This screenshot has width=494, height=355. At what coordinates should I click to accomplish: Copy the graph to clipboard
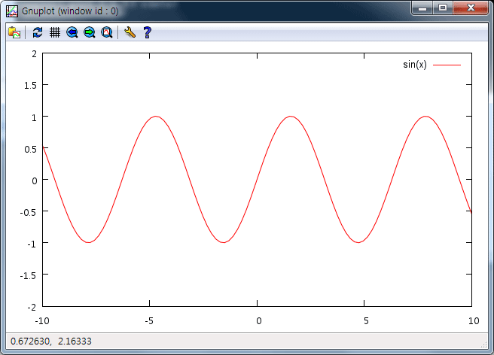pos(14,32)
